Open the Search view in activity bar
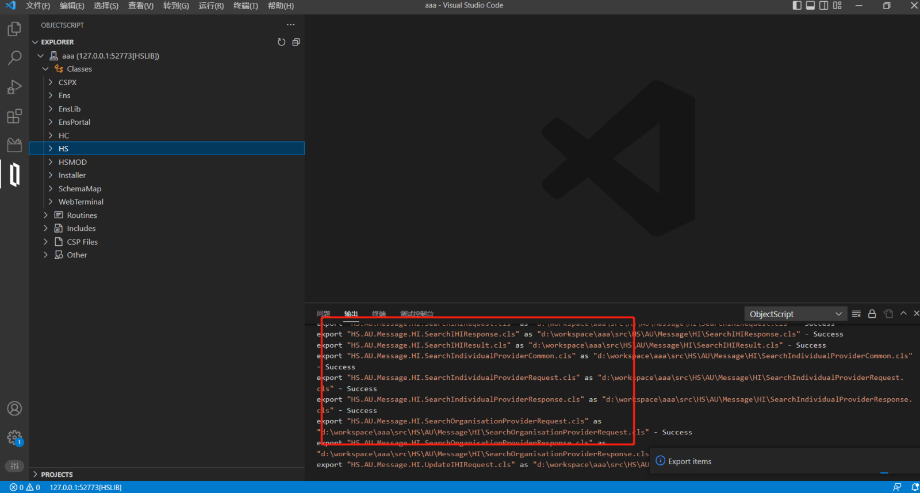This screenshot has width=920, height=493. click(14, 57)
